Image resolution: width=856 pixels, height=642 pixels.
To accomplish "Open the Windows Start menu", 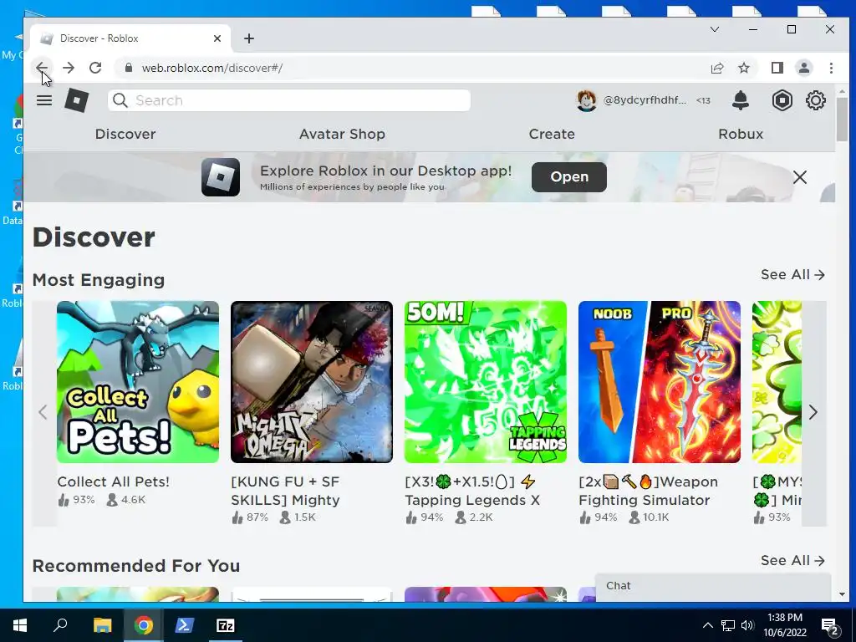I will click(x=20, y=625).
